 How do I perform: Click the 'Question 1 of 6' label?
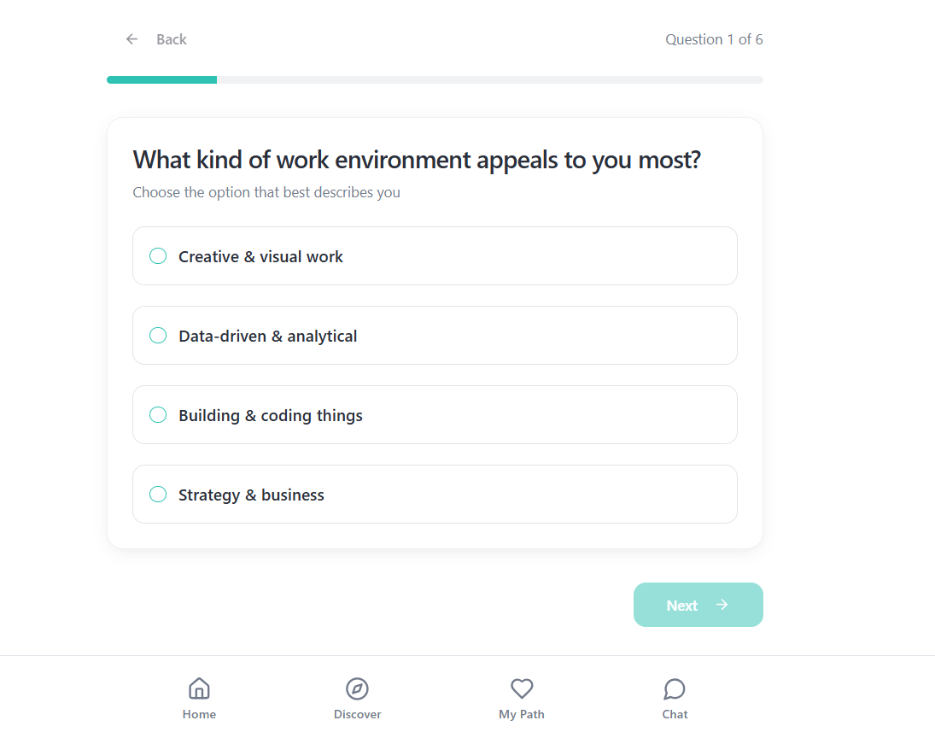click(714, 39)
